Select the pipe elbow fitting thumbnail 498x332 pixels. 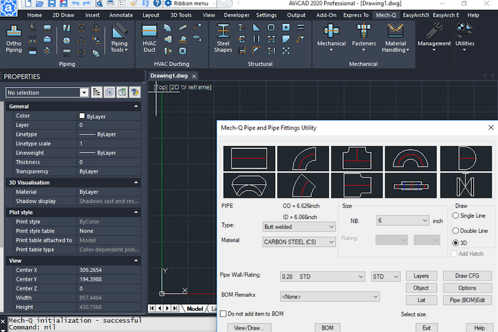coord(303,159)
